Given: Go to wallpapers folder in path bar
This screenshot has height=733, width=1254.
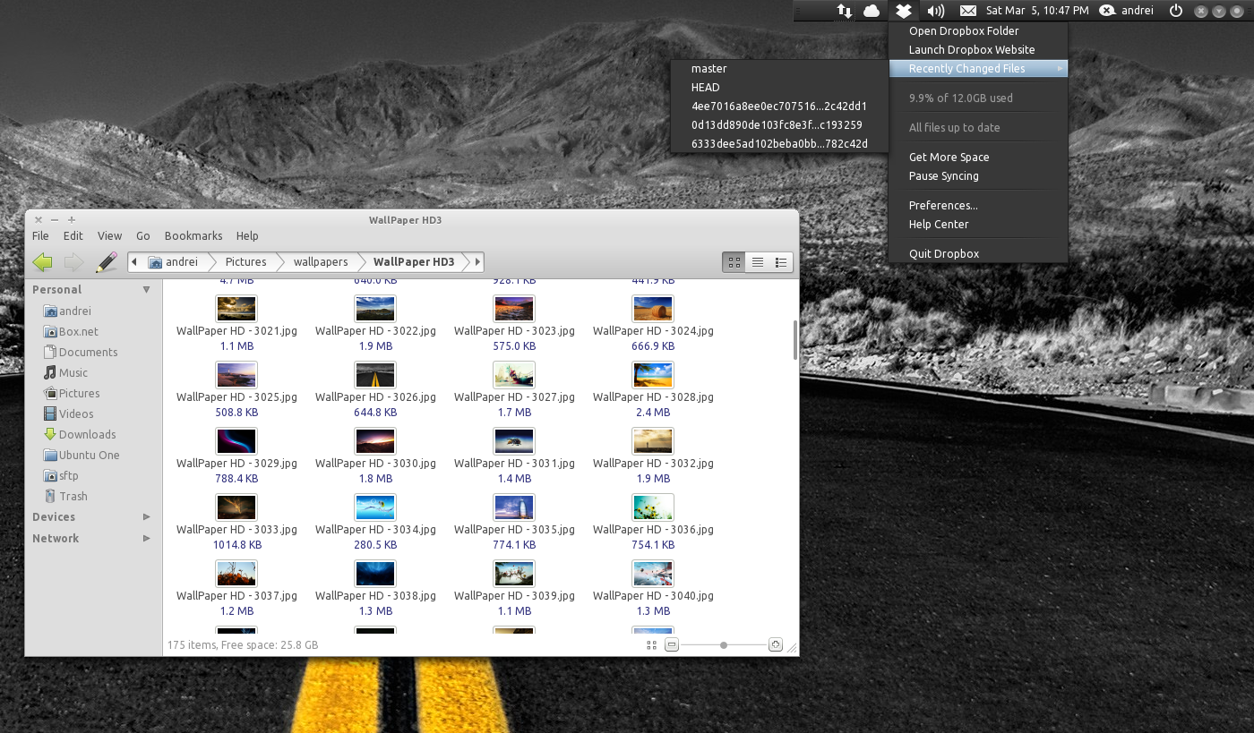Looking at the screenshot, I should point(321,262).
